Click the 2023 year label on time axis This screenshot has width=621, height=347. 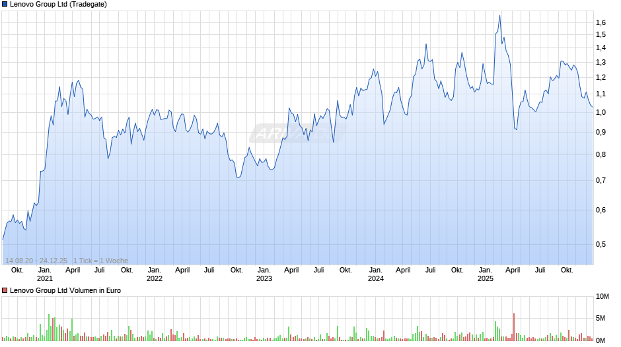tap(264, 278)
